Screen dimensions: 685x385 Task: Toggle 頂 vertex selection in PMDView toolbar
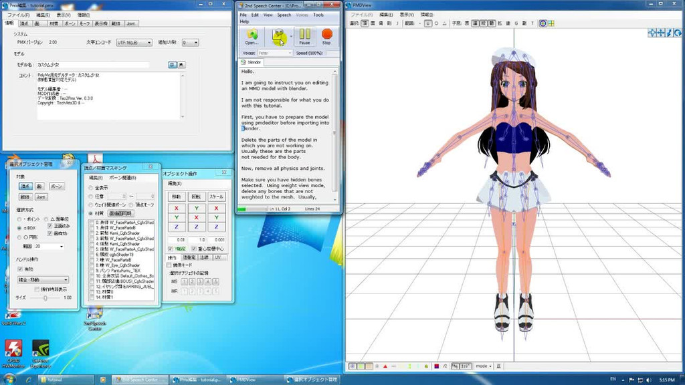coord(365,23)
